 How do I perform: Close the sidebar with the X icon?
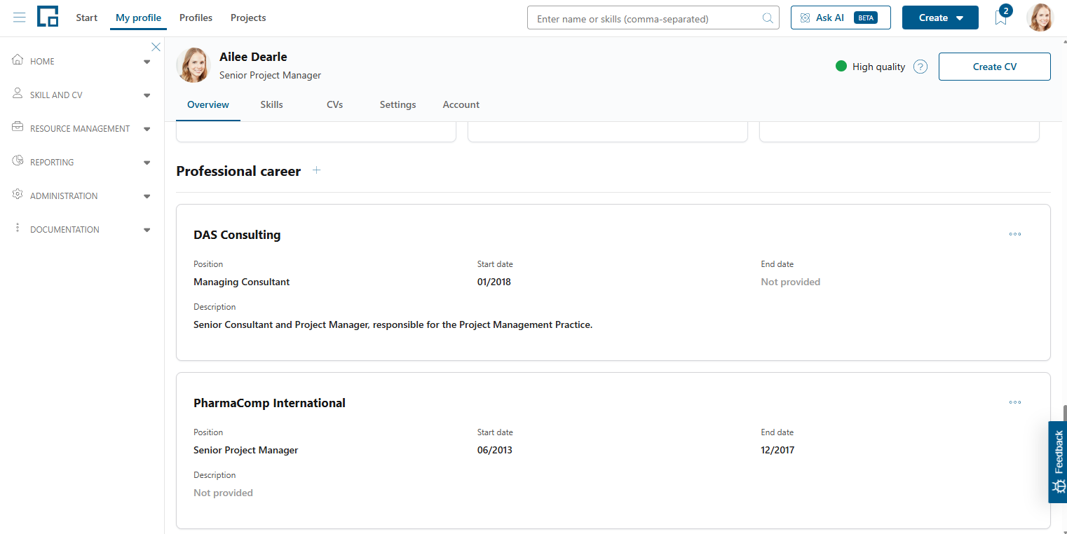156,47
